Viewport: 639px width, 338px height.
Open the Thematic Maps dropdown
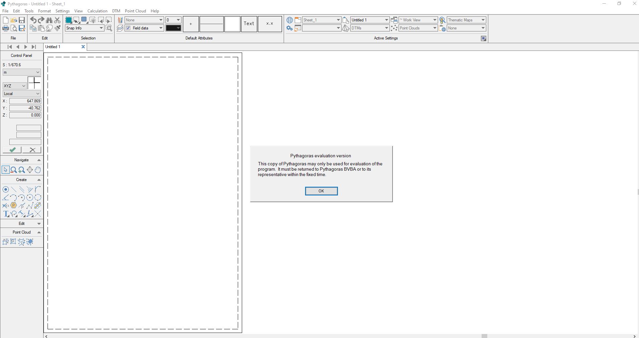point(466,20)
